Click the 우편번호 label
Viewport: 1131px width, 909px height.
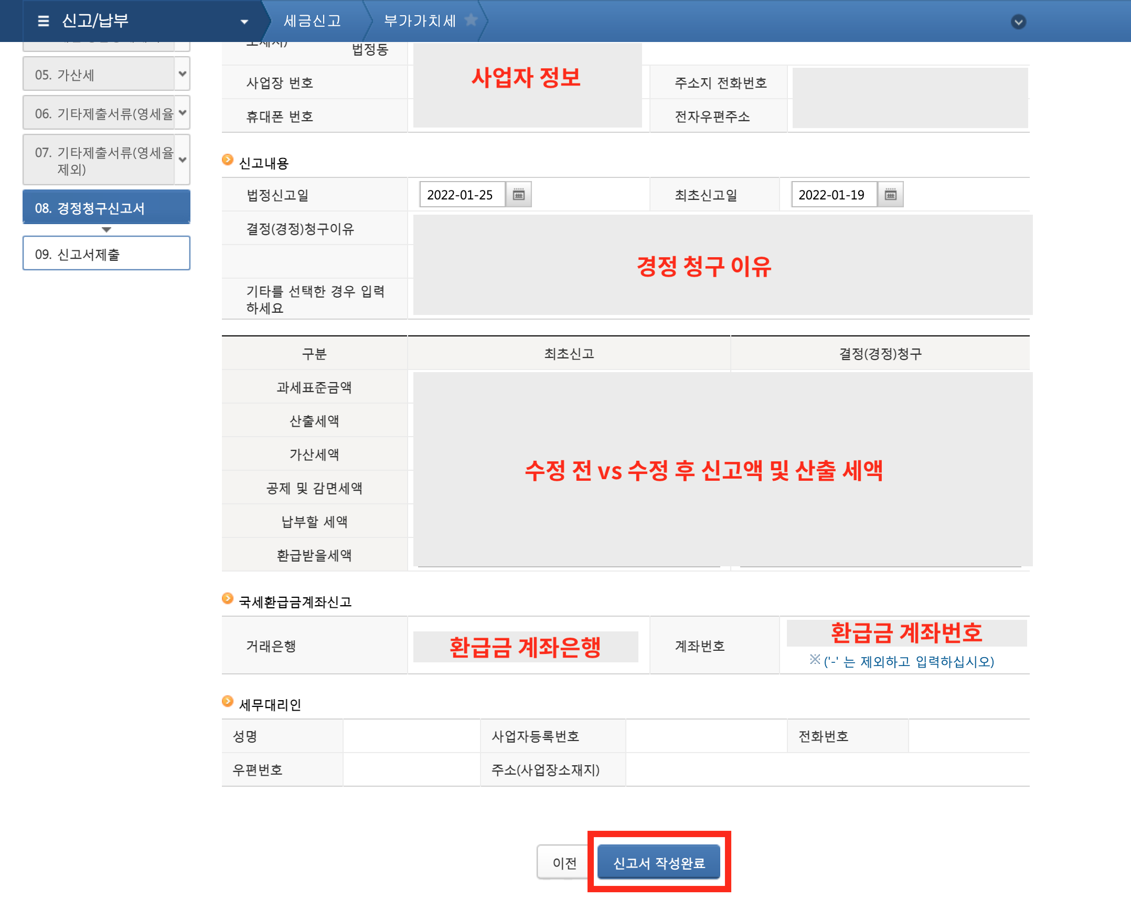click(258, 770)
